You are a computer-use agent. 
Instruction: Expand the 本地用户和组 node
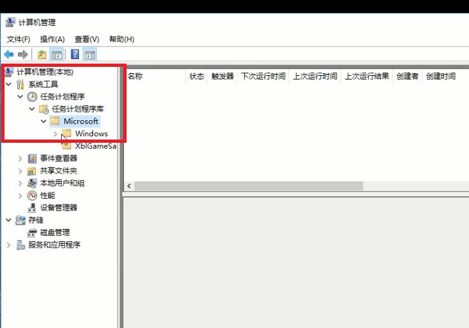coord(20,183)
